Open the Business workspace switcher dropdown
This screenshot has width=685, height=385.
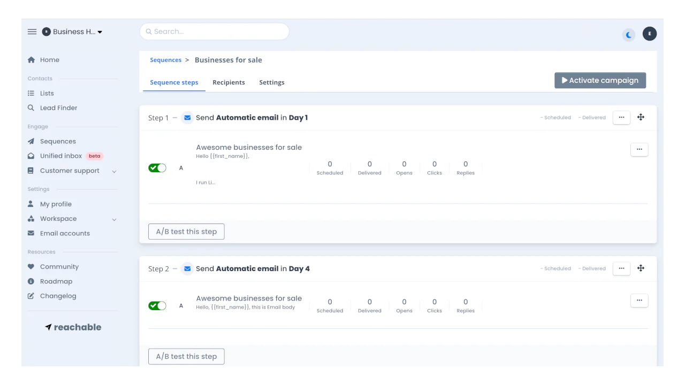(x=74, y=32)
